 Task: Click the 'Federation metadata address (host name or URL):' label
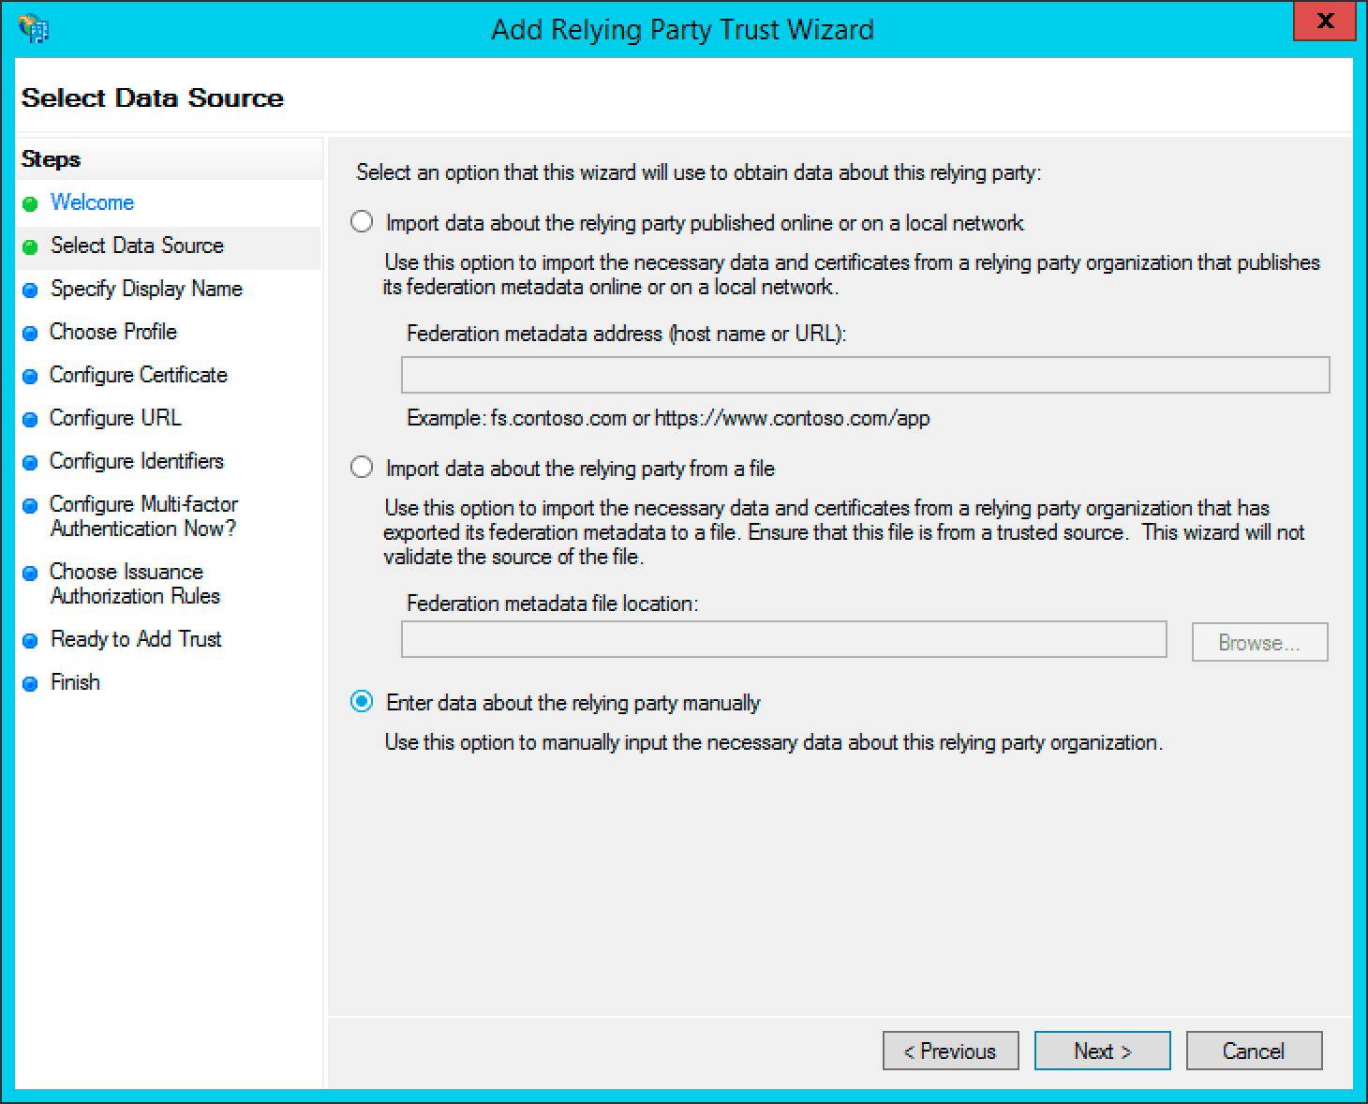pos(626,334)
